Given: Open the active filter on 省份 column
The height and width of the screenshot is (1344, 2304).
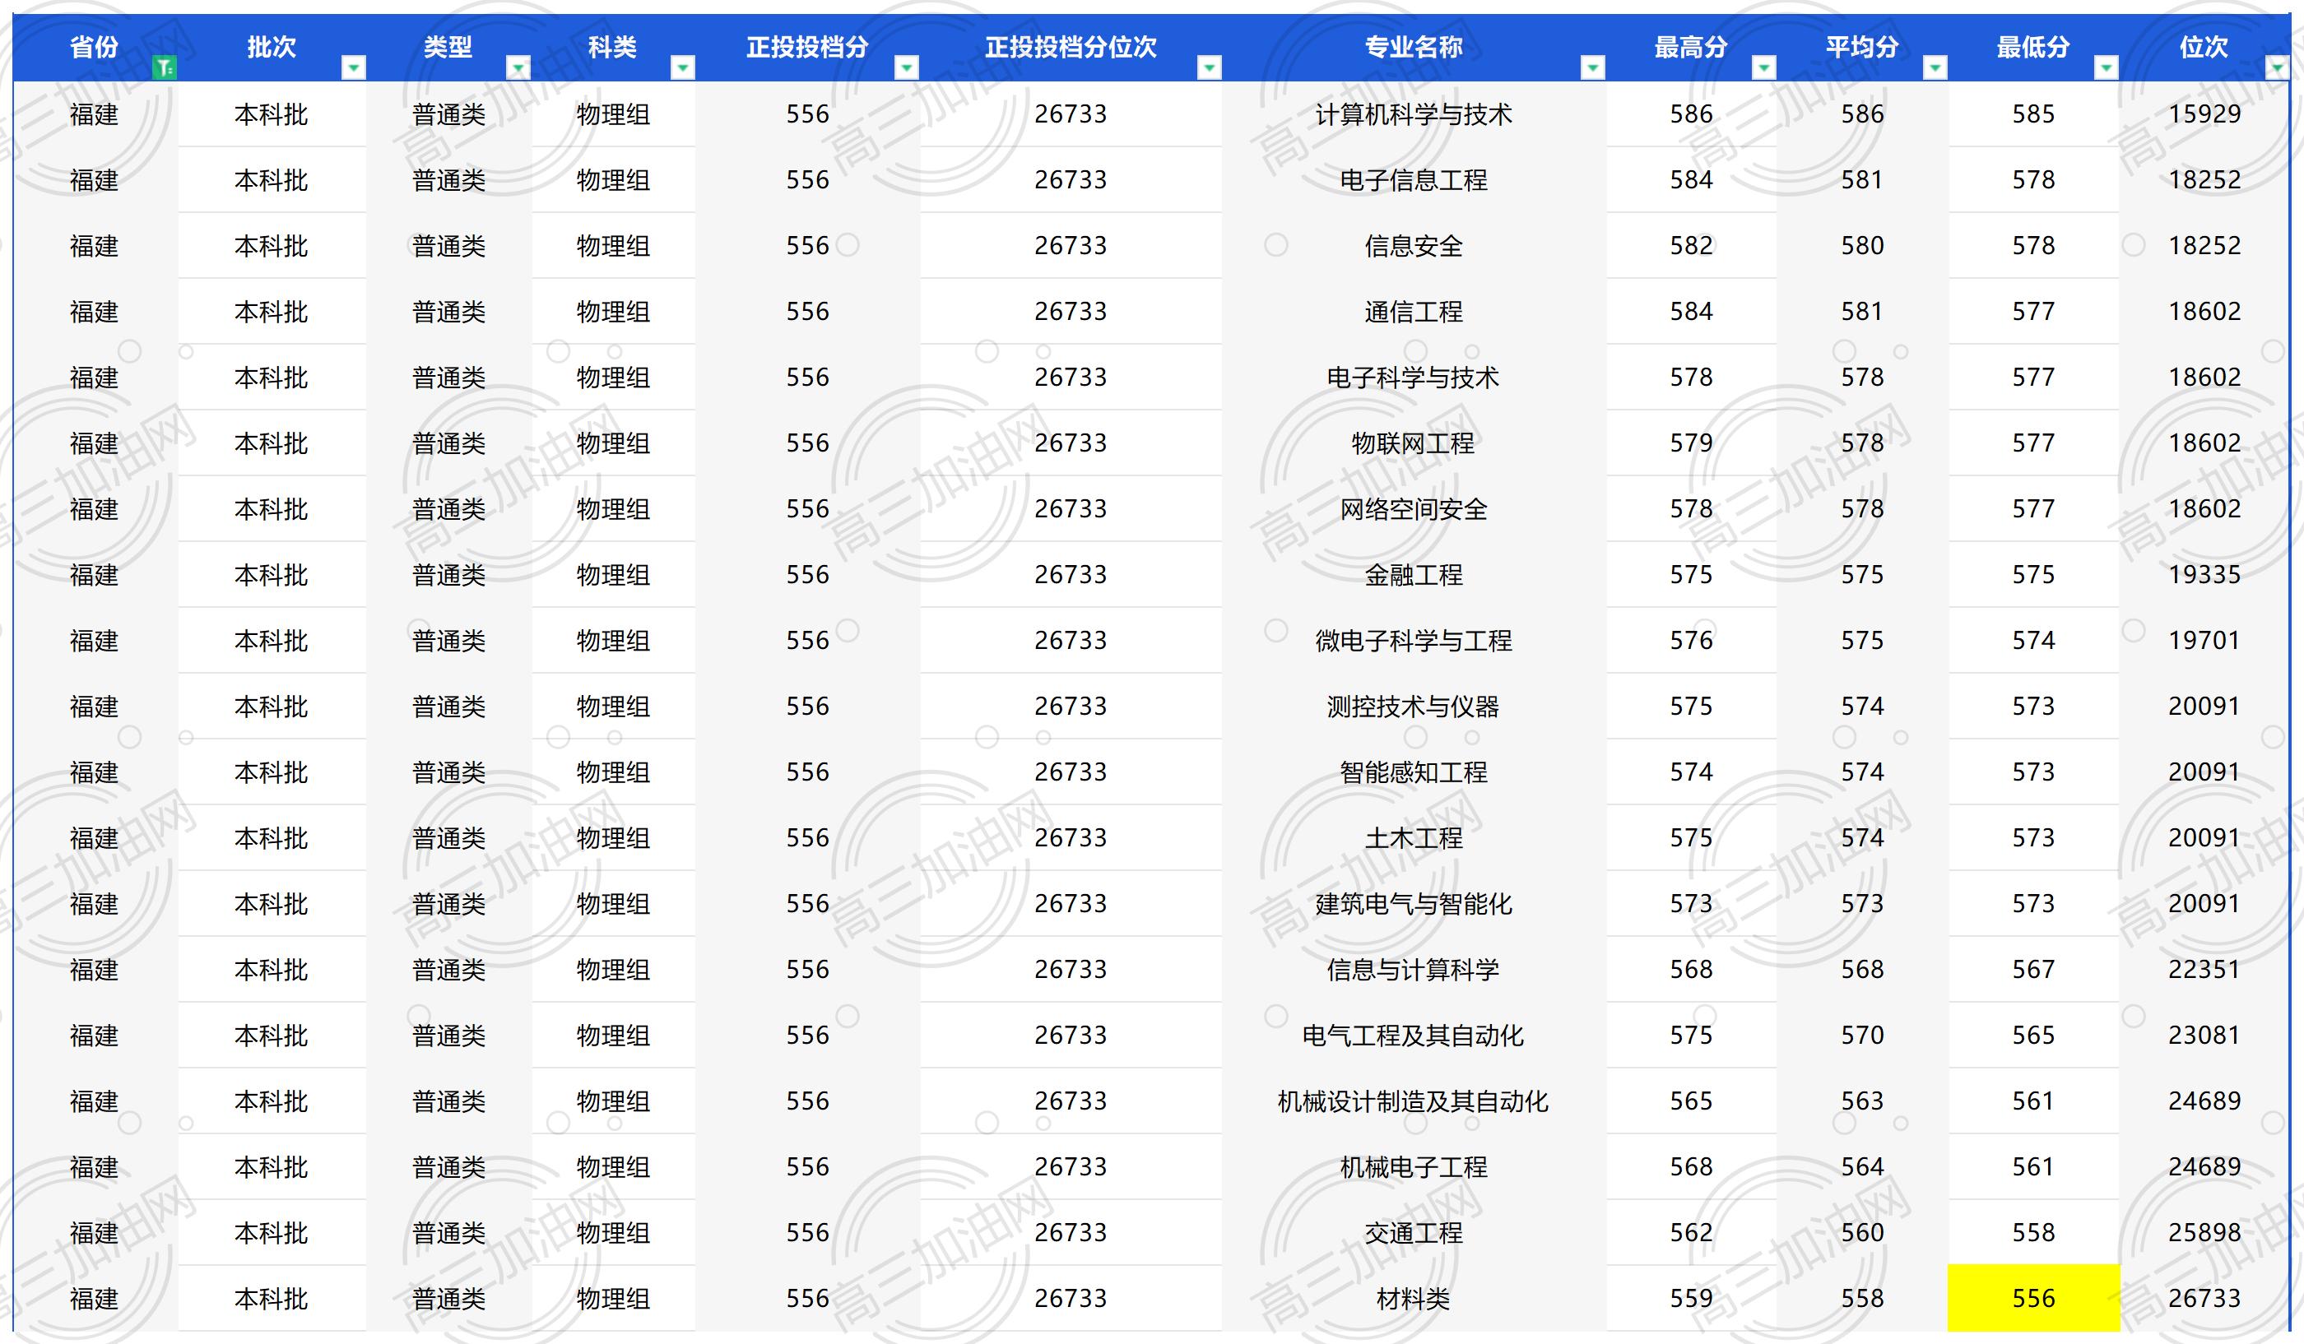Looking at the screenshot, I should 165,67.
